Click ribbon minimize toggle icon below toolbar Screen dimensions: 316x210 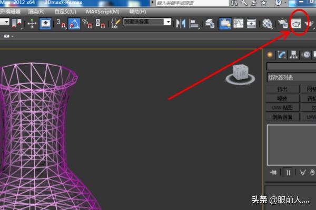(6, 36)
